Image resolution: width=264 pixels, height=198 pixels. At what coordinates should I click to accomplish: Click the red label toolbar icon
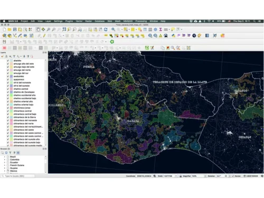coord(4,48)
